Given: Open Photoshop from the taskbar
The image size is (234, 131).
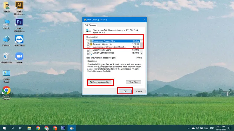Looking at the screenshot, I should click(x=63, y=128).
